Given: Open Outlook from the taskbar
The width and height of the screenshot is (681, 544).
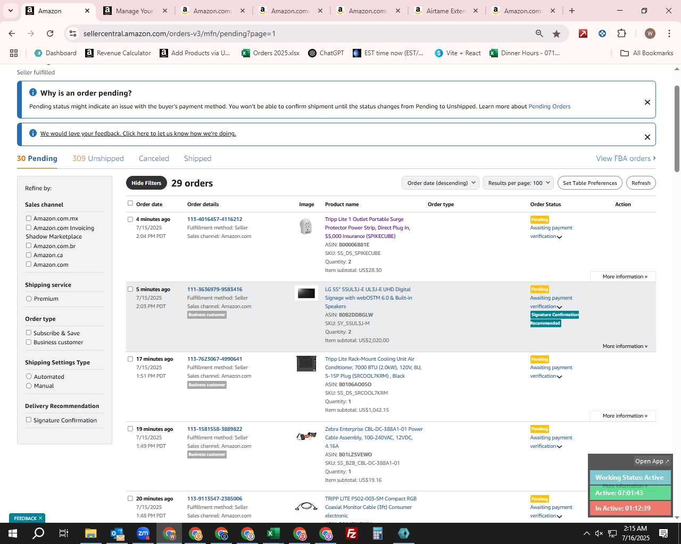Looking at the screenshot, I should click(x=117, y=533).
